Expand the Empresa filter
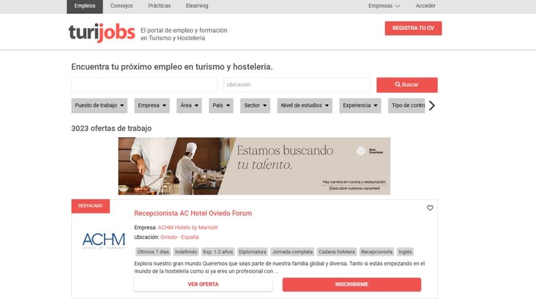Viewport: 536px width, 301px height. pyautogui.click(x=152, y=106)
